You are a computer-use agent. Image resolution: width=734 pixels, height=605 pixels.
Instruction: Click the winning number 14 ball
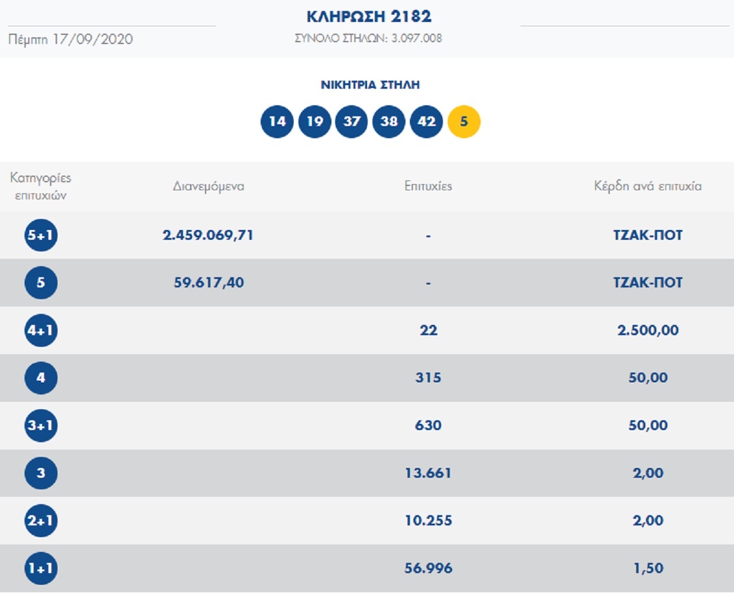(277, 122)
